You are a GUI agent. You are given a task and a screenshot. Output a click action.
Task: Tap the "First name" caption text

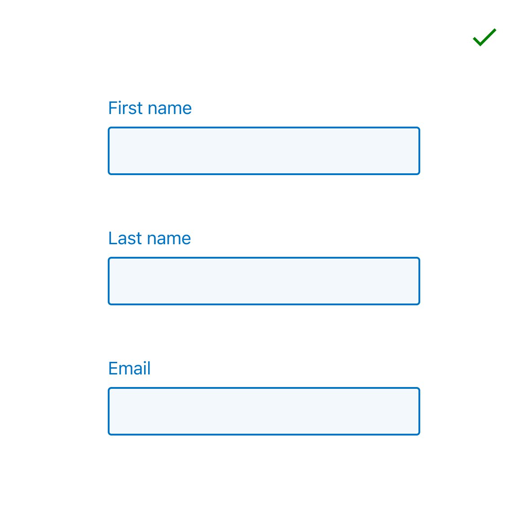150,108
